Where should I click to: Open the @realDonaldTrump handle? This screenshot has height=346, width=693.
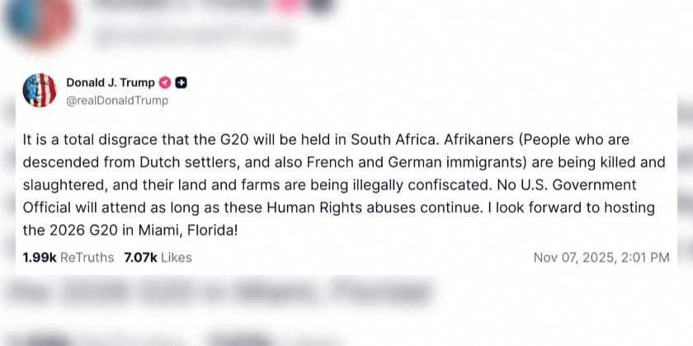tap(117, 101)
